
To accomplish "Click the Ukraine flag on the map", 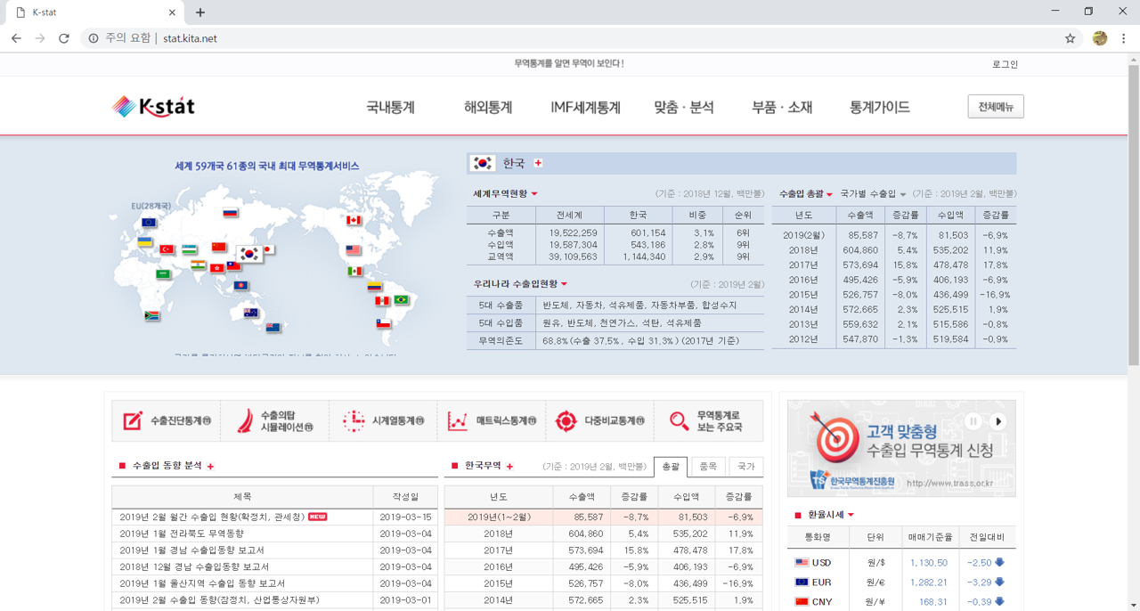I will (x=144, y=241).
